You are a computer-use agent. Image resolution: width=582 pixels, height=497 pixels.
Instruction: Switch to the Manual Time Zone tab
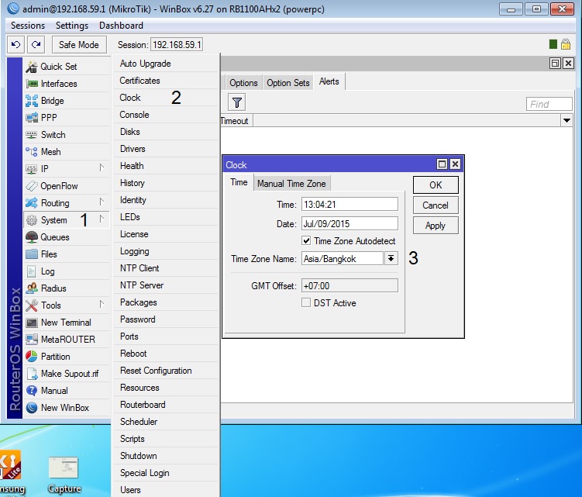point(291,183)
